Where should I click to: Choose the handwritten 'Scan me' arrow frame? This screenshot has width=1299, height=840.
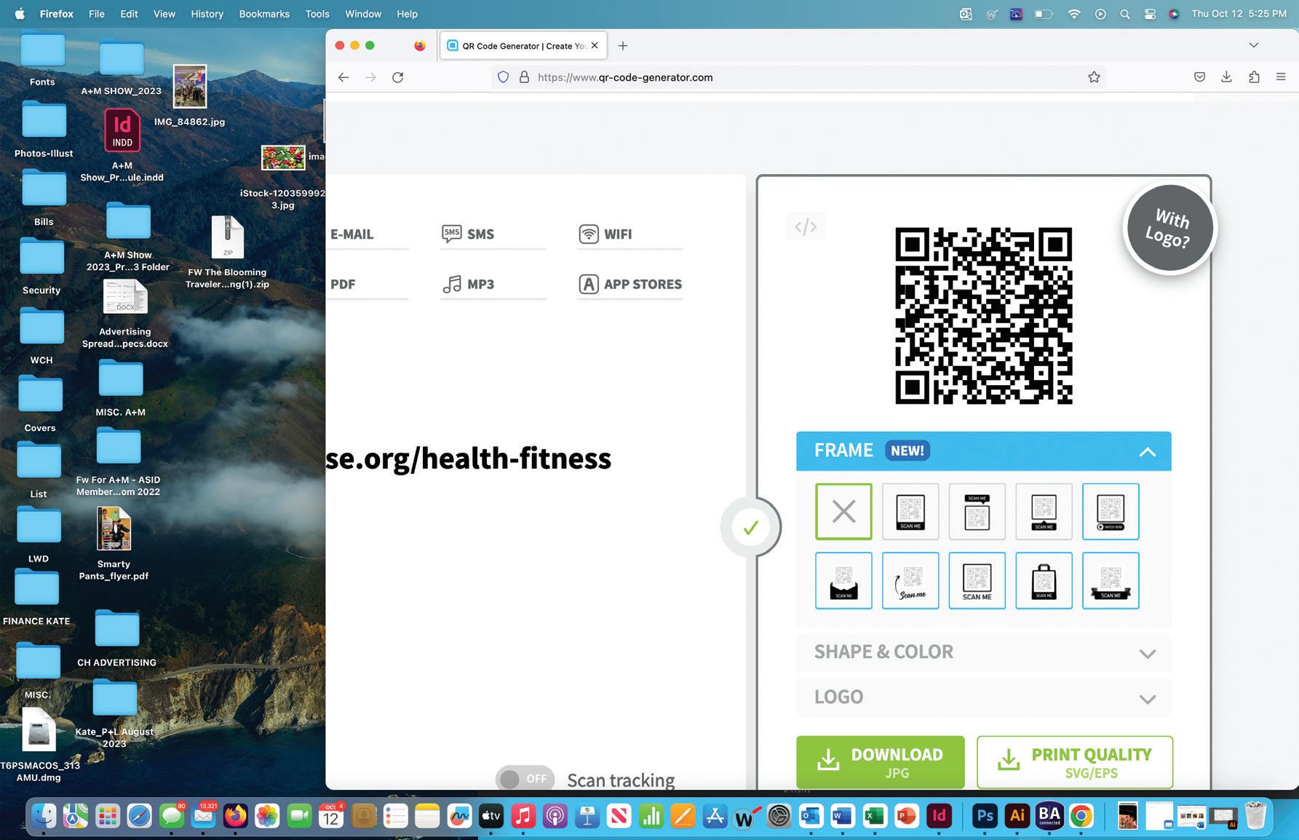pos(910,581)
